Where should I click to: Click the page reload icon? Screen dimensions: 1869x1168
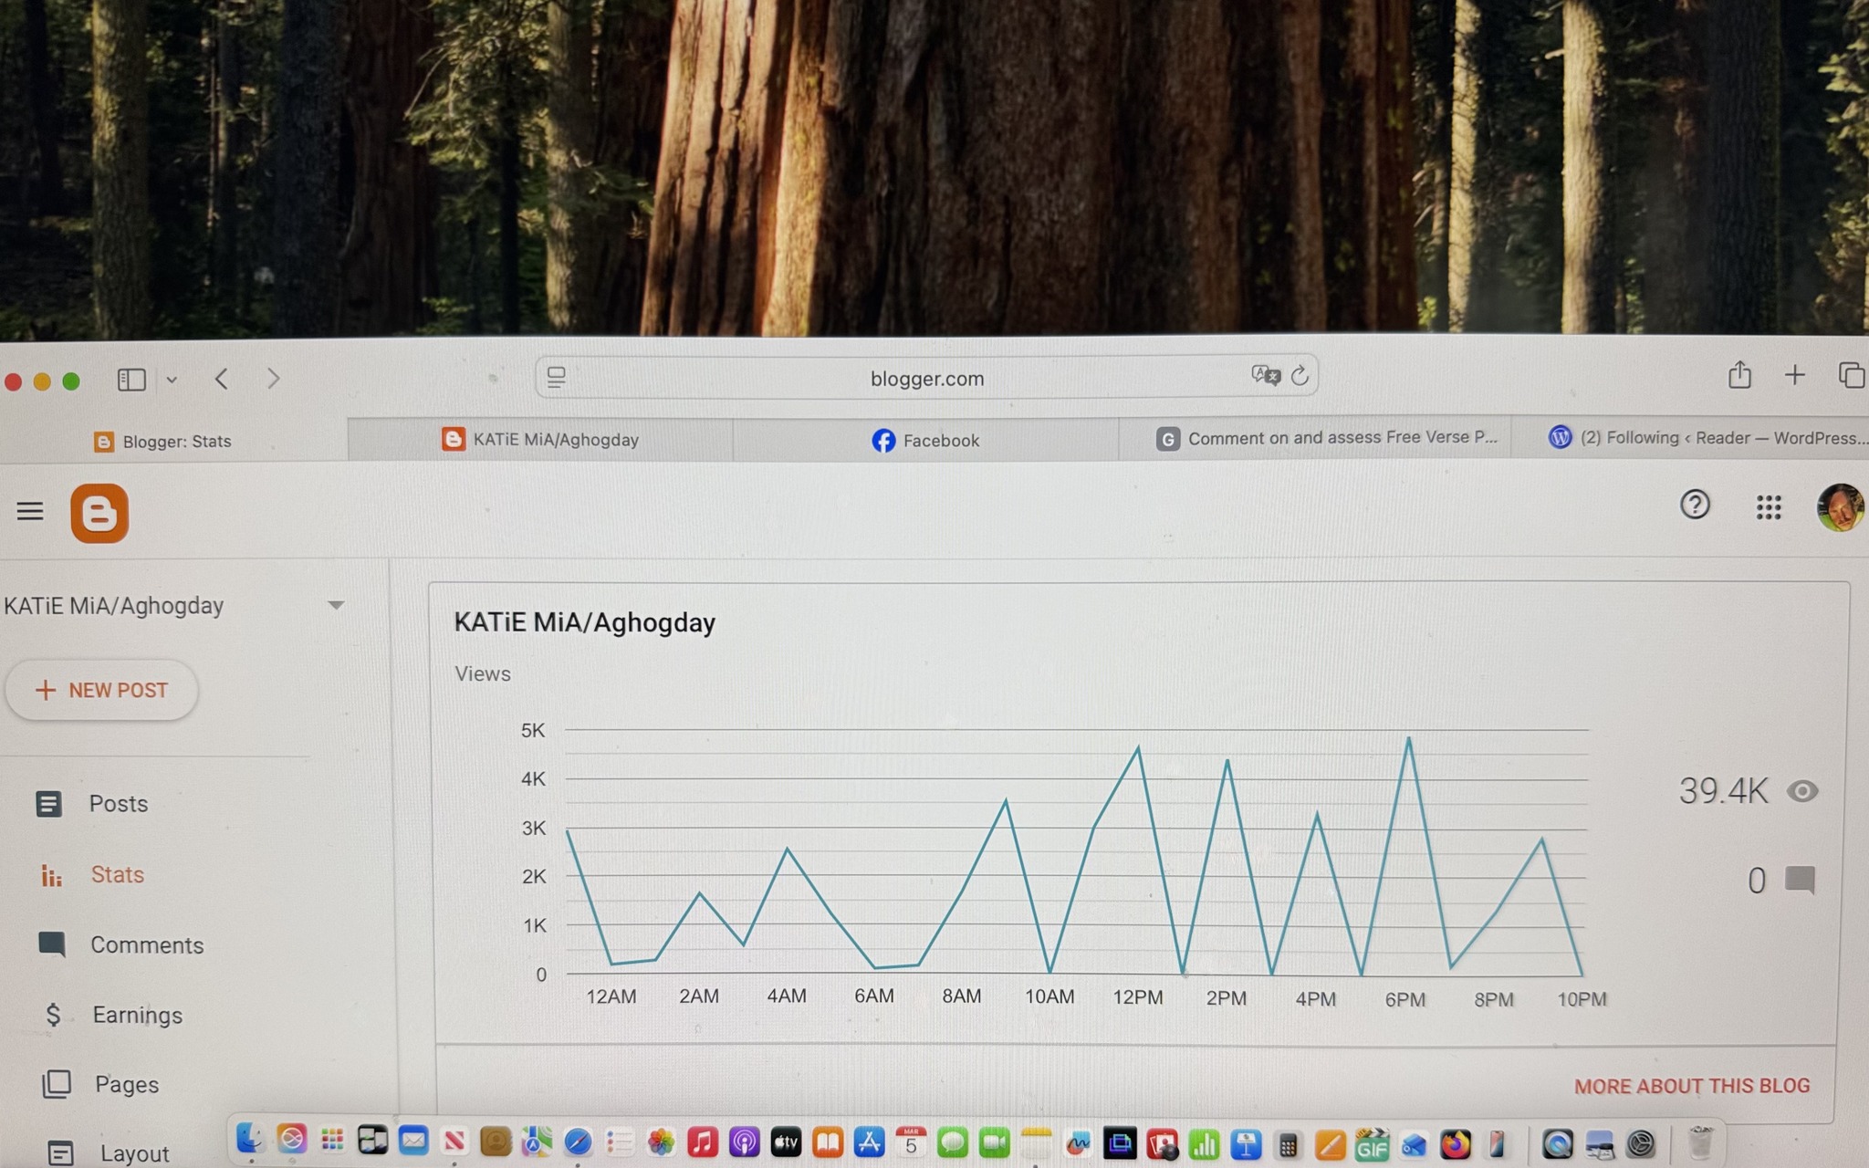1300,375
